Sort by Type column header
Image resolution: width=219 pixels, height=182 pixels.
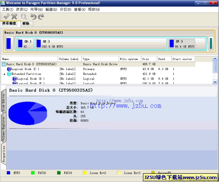[x=100, y=59]
